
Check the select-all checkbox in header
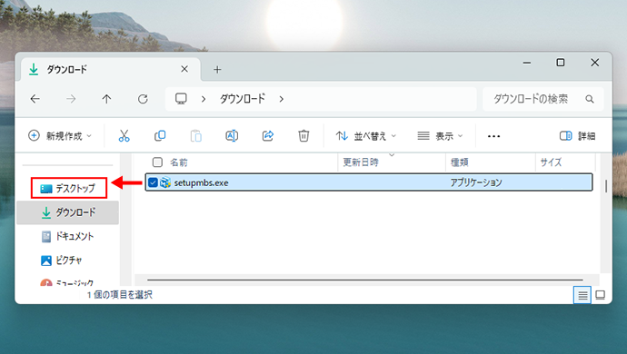pyautogui.click(x=157, y=162)
